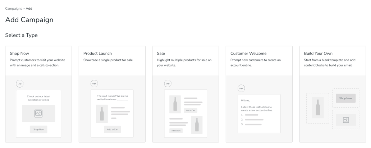Viewport: 371px width, 148px height.
Task: Click the Campaigns breadcrumb link
Action: point(14,9)
